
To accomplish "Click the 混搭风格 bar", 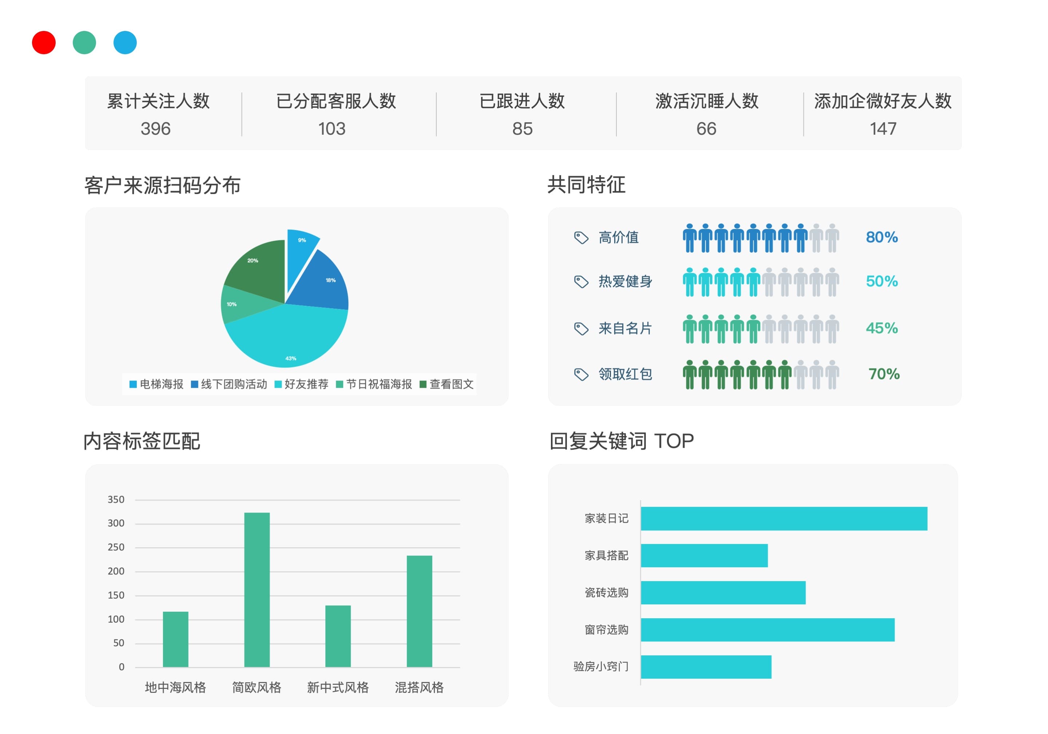I will pos(420,611).
